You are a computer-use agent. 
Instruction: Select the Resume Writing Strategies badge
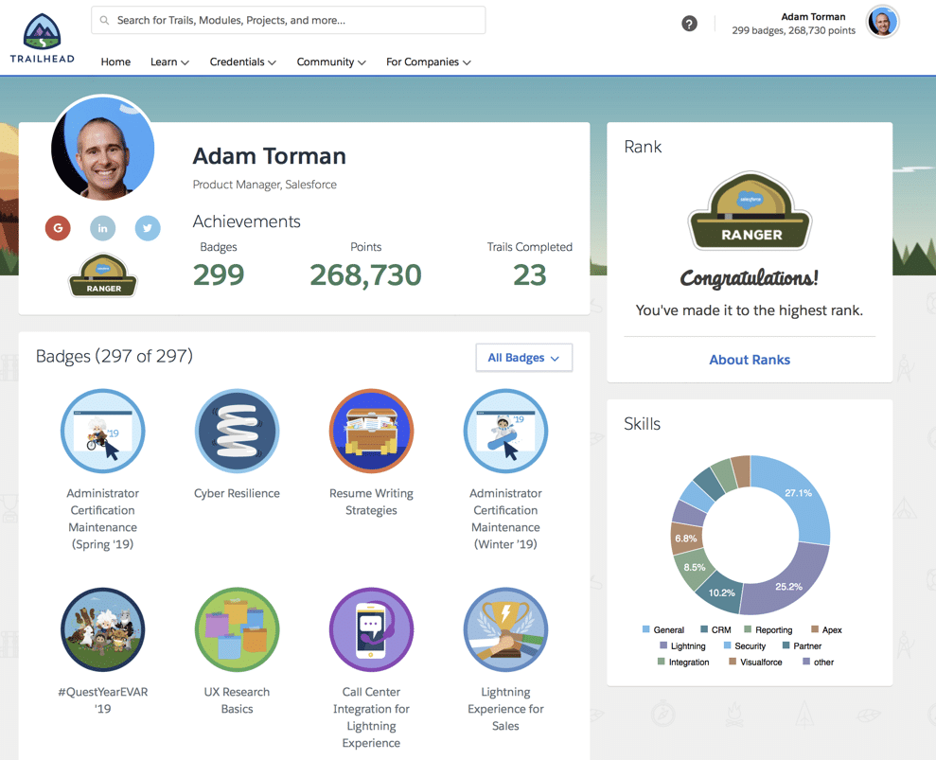[371, 431]
